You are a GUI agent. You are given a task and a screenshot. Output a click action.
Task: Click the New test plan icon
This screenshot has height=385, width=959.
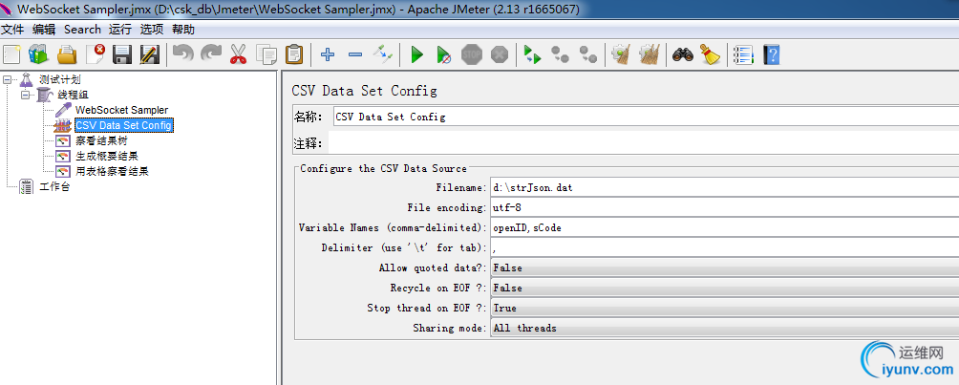click(11, 54)
